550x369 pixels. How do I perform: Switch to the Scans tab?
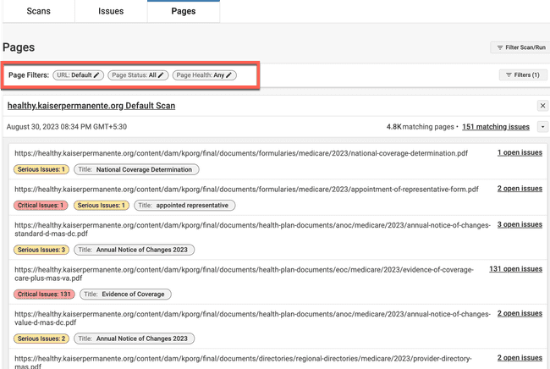click(x=38, y=12)
